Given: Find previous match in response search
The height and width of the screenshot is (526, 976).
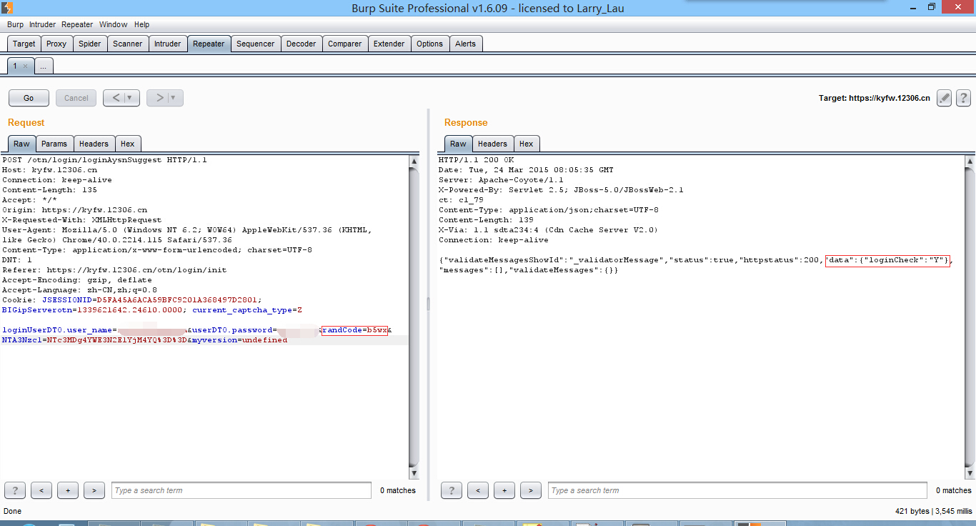Looking at the screenshot, I should pos(477,490).
